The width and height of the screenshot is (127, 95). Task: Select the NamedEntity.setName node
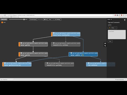click(66, 44)
